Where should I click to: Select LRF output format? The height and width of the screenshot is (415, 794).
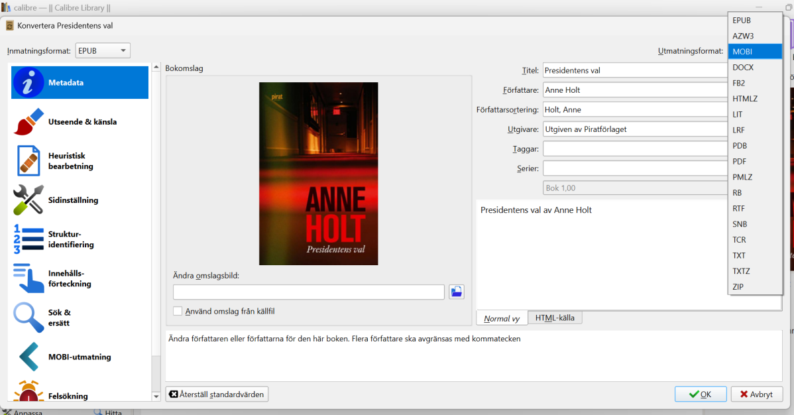(755, 130)
